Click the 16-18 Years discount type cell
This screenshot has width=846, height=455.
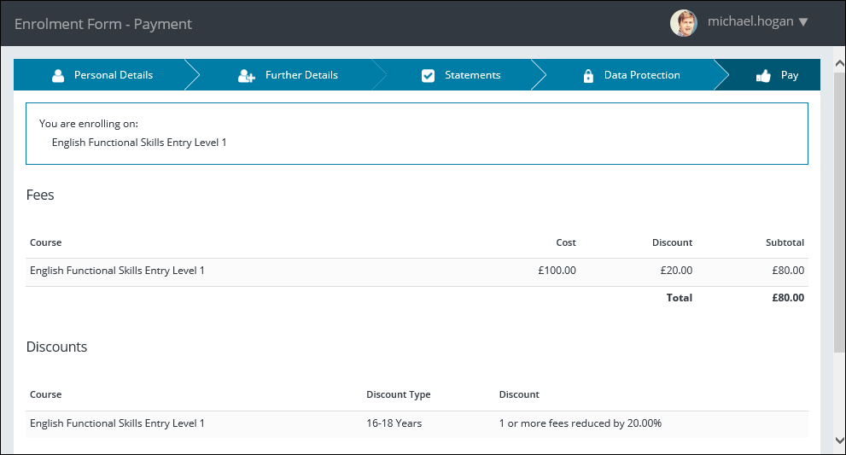click(x=394, y=423)
